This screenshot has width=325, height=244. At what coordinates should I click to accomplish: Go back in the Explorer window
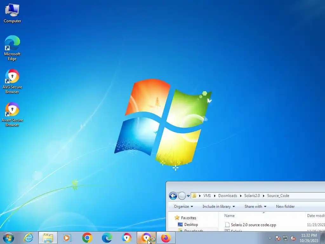(x=173, y=196)
